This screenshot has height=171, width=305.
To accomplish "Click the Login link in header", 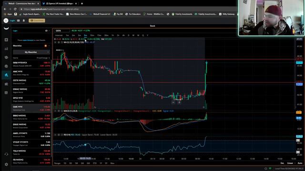I will pyautogui.click(x=12, y=20).
